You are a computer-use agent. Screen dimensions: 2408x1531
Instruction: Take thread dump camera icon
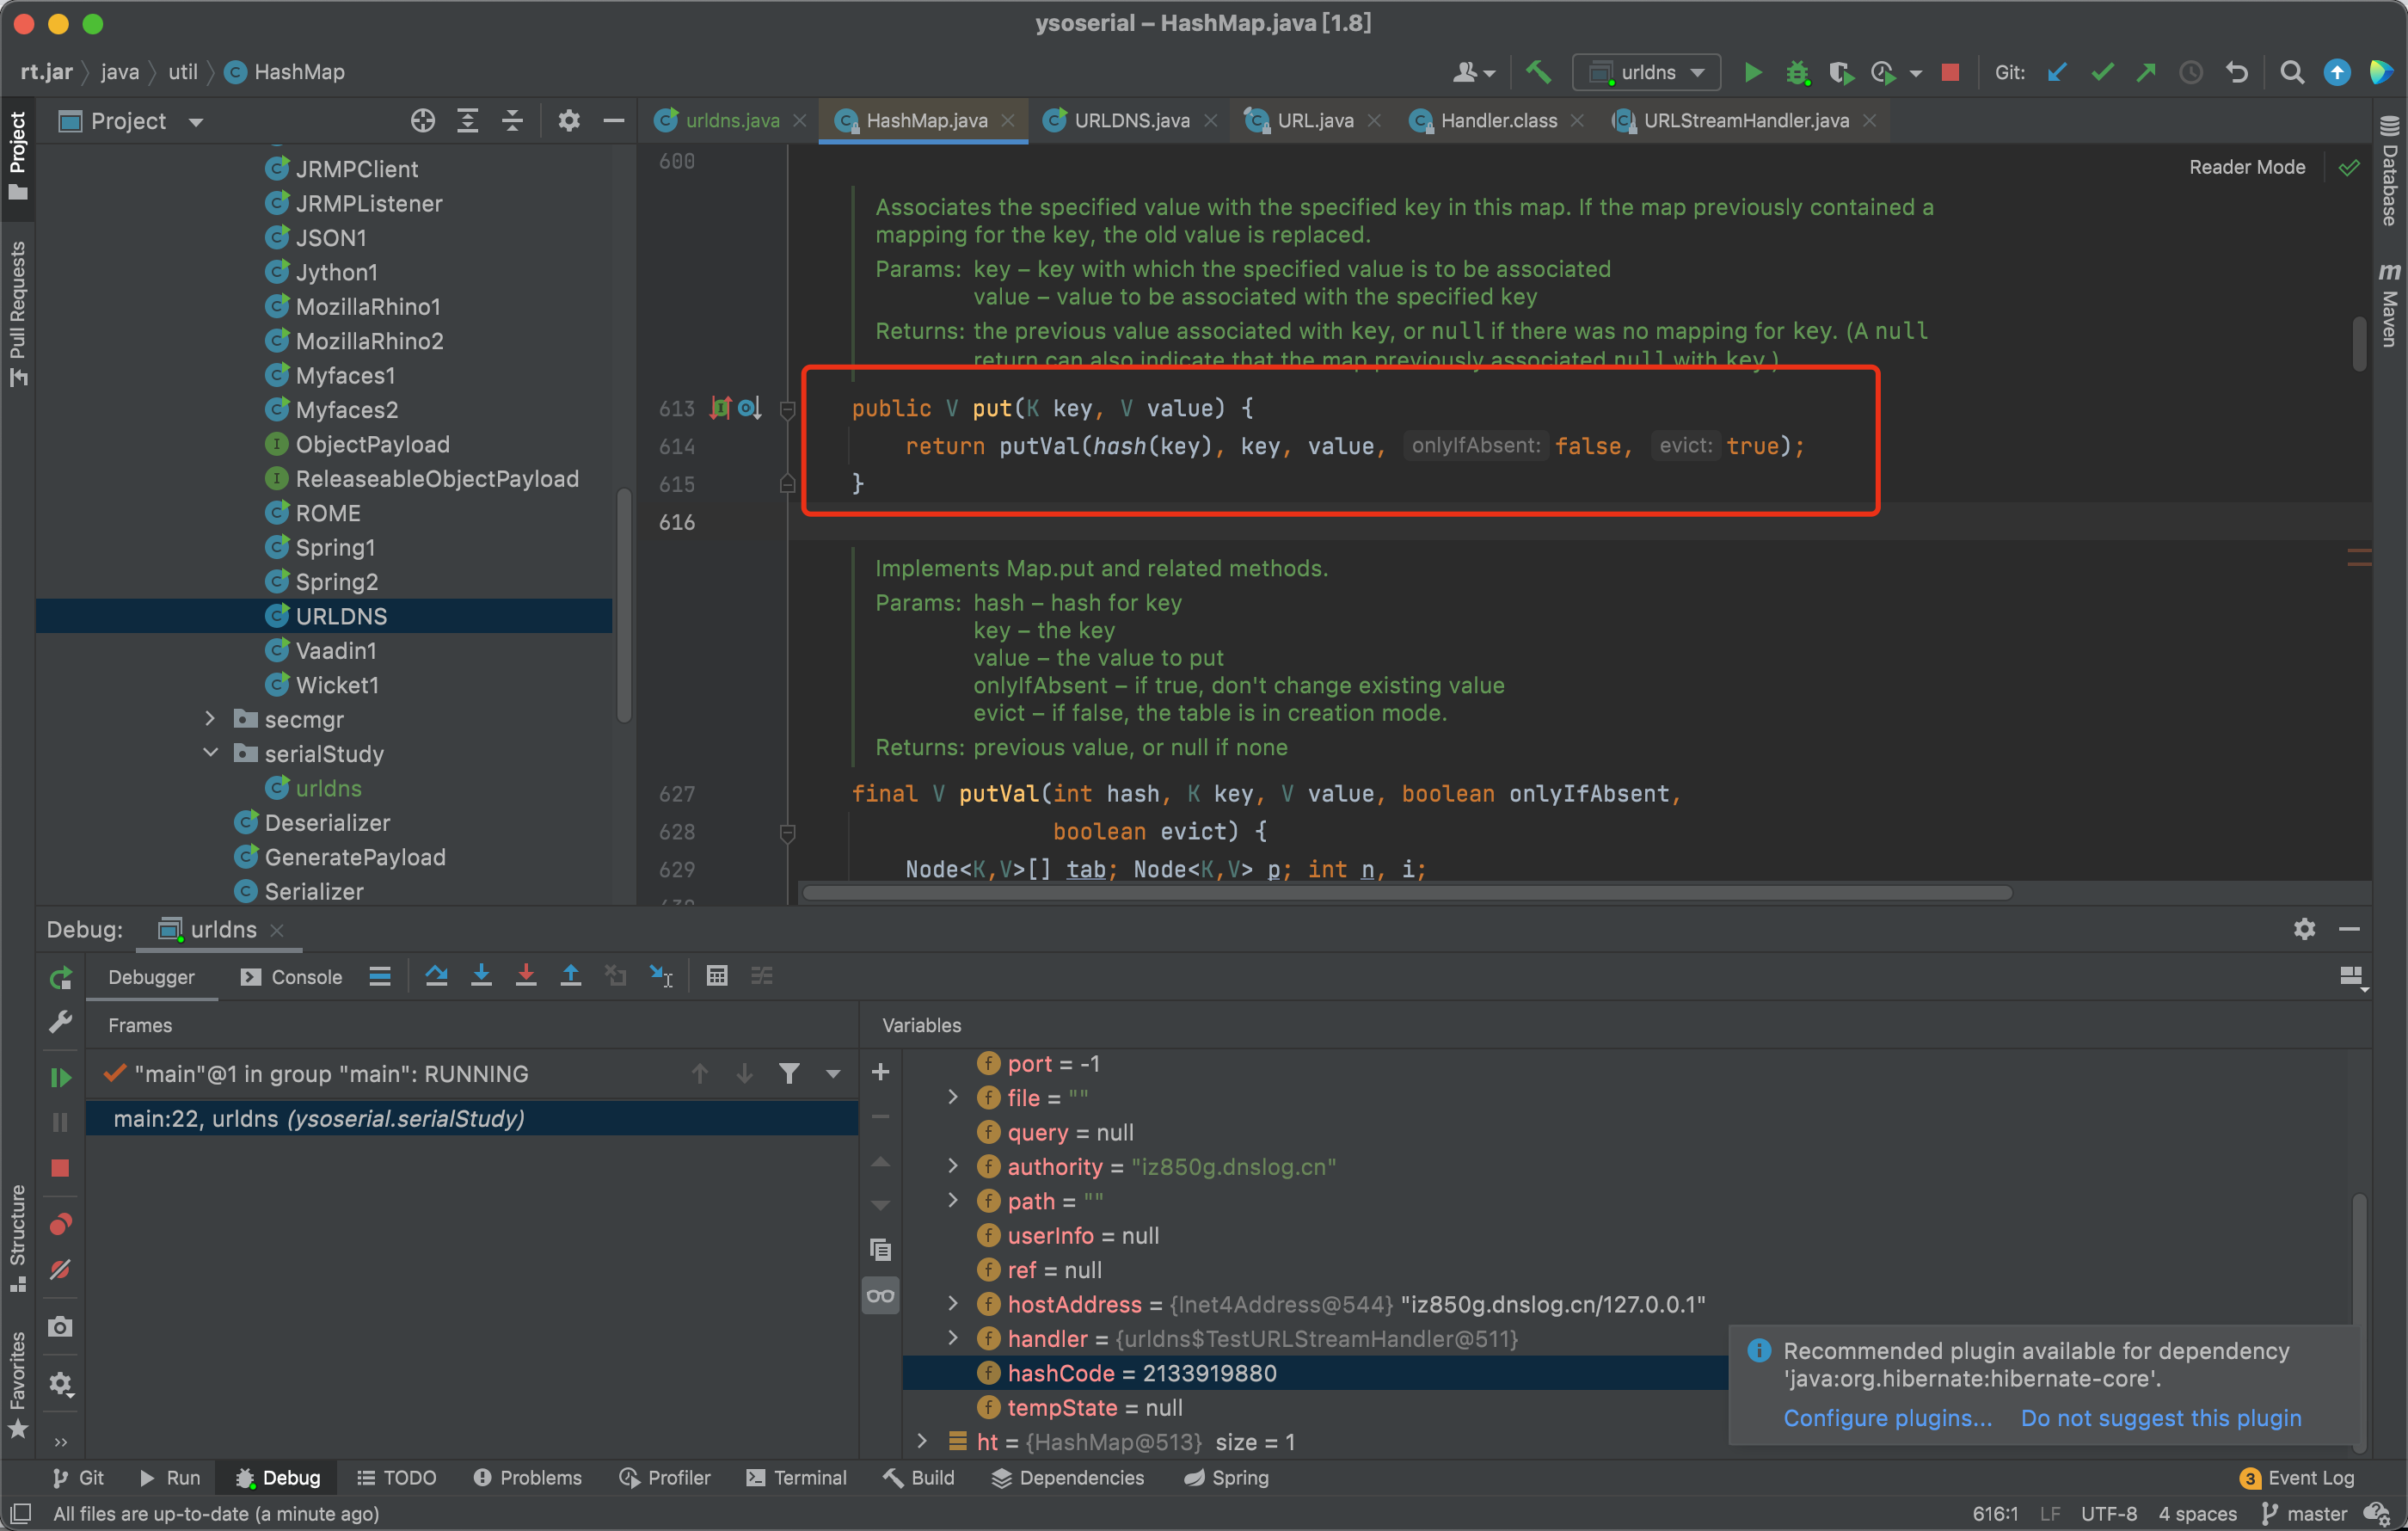pyautogui.click(x=60, y=1327)
